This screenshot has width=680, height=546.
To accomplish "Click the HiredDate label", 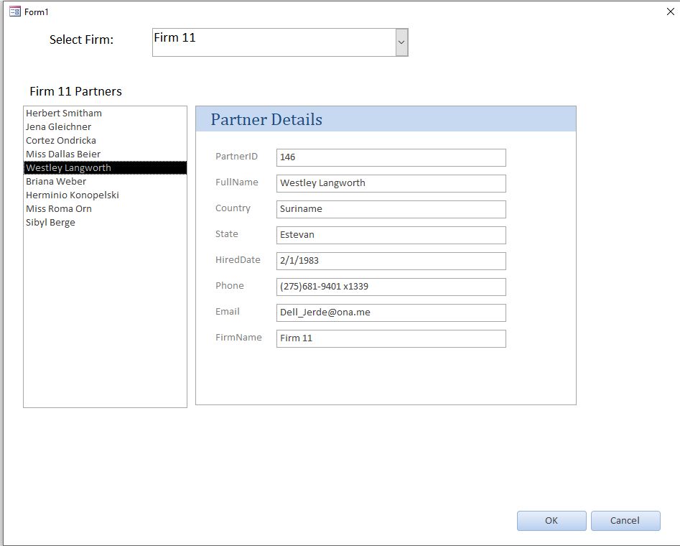I will click(238, 259).
